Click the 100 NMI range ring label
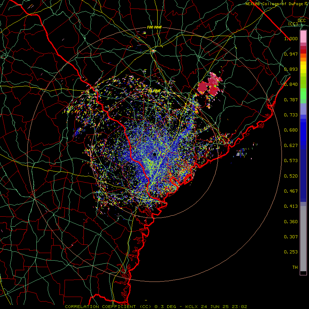309x309 pixels. pyautogui.click(x=154, y=27)
